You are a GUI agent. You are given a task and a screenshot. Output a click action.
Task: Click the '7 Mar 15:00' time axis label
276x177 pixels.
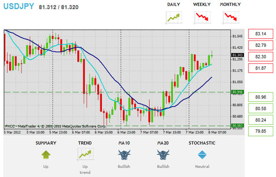[x=172, y=132]
